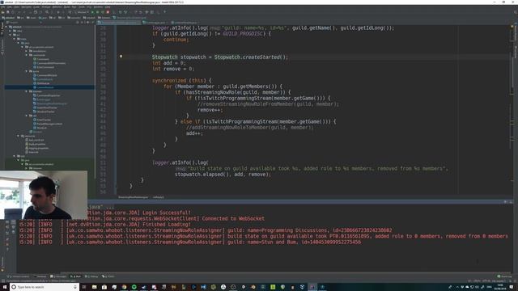Collapse the test folder in project tree
The width and height of the screenshot is (518, 291).
15,156
